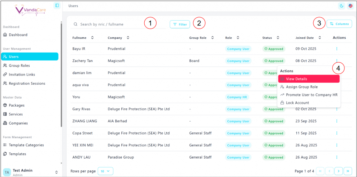This screenshot has height=177, width=357.
Task: Toggle dark mode moon icon
Action: [341, 6]
